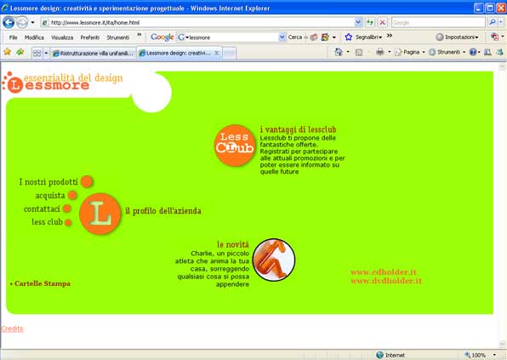The image size is (507, 360).
Task: Click the 'less club' navigation link
Action: click(x=47, y=222)
